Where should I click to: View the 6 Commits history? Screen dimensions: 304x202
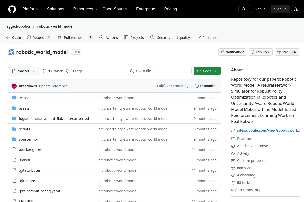205,86
